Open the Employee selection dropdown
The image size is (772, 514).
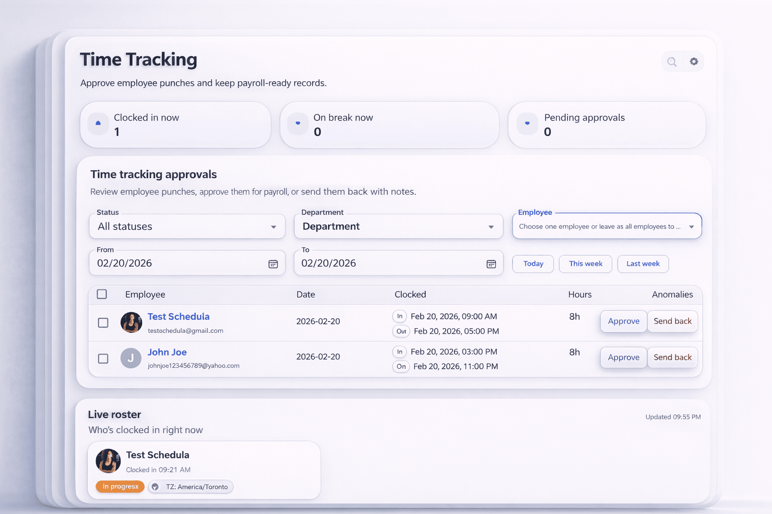click(607, 226)
